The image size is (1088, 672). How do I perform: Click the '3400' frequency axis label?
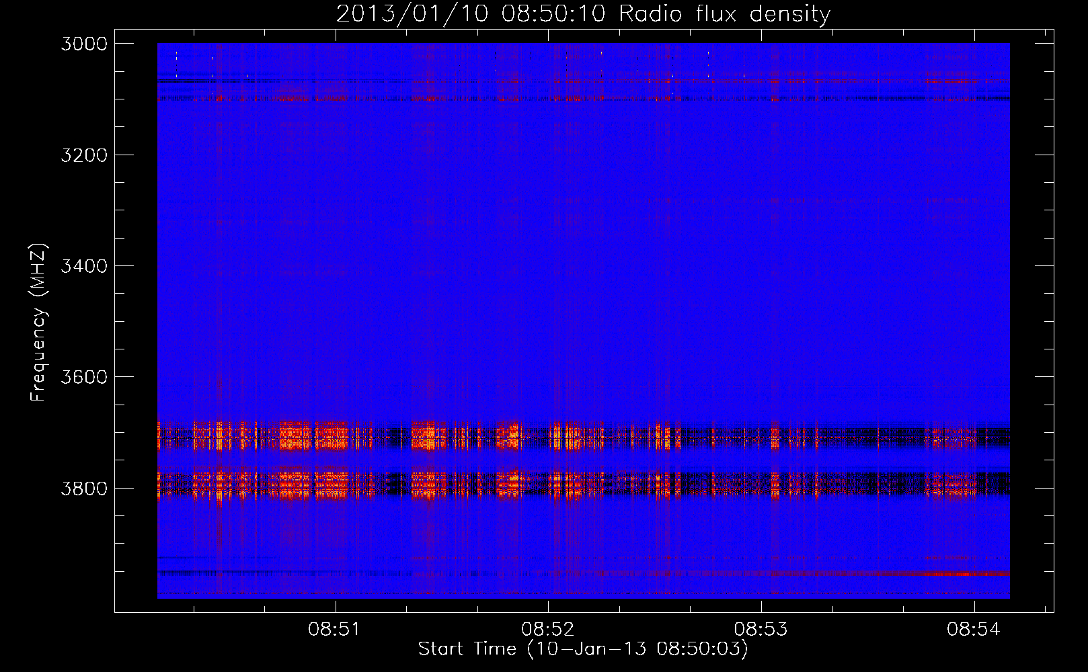click(84, 266)
